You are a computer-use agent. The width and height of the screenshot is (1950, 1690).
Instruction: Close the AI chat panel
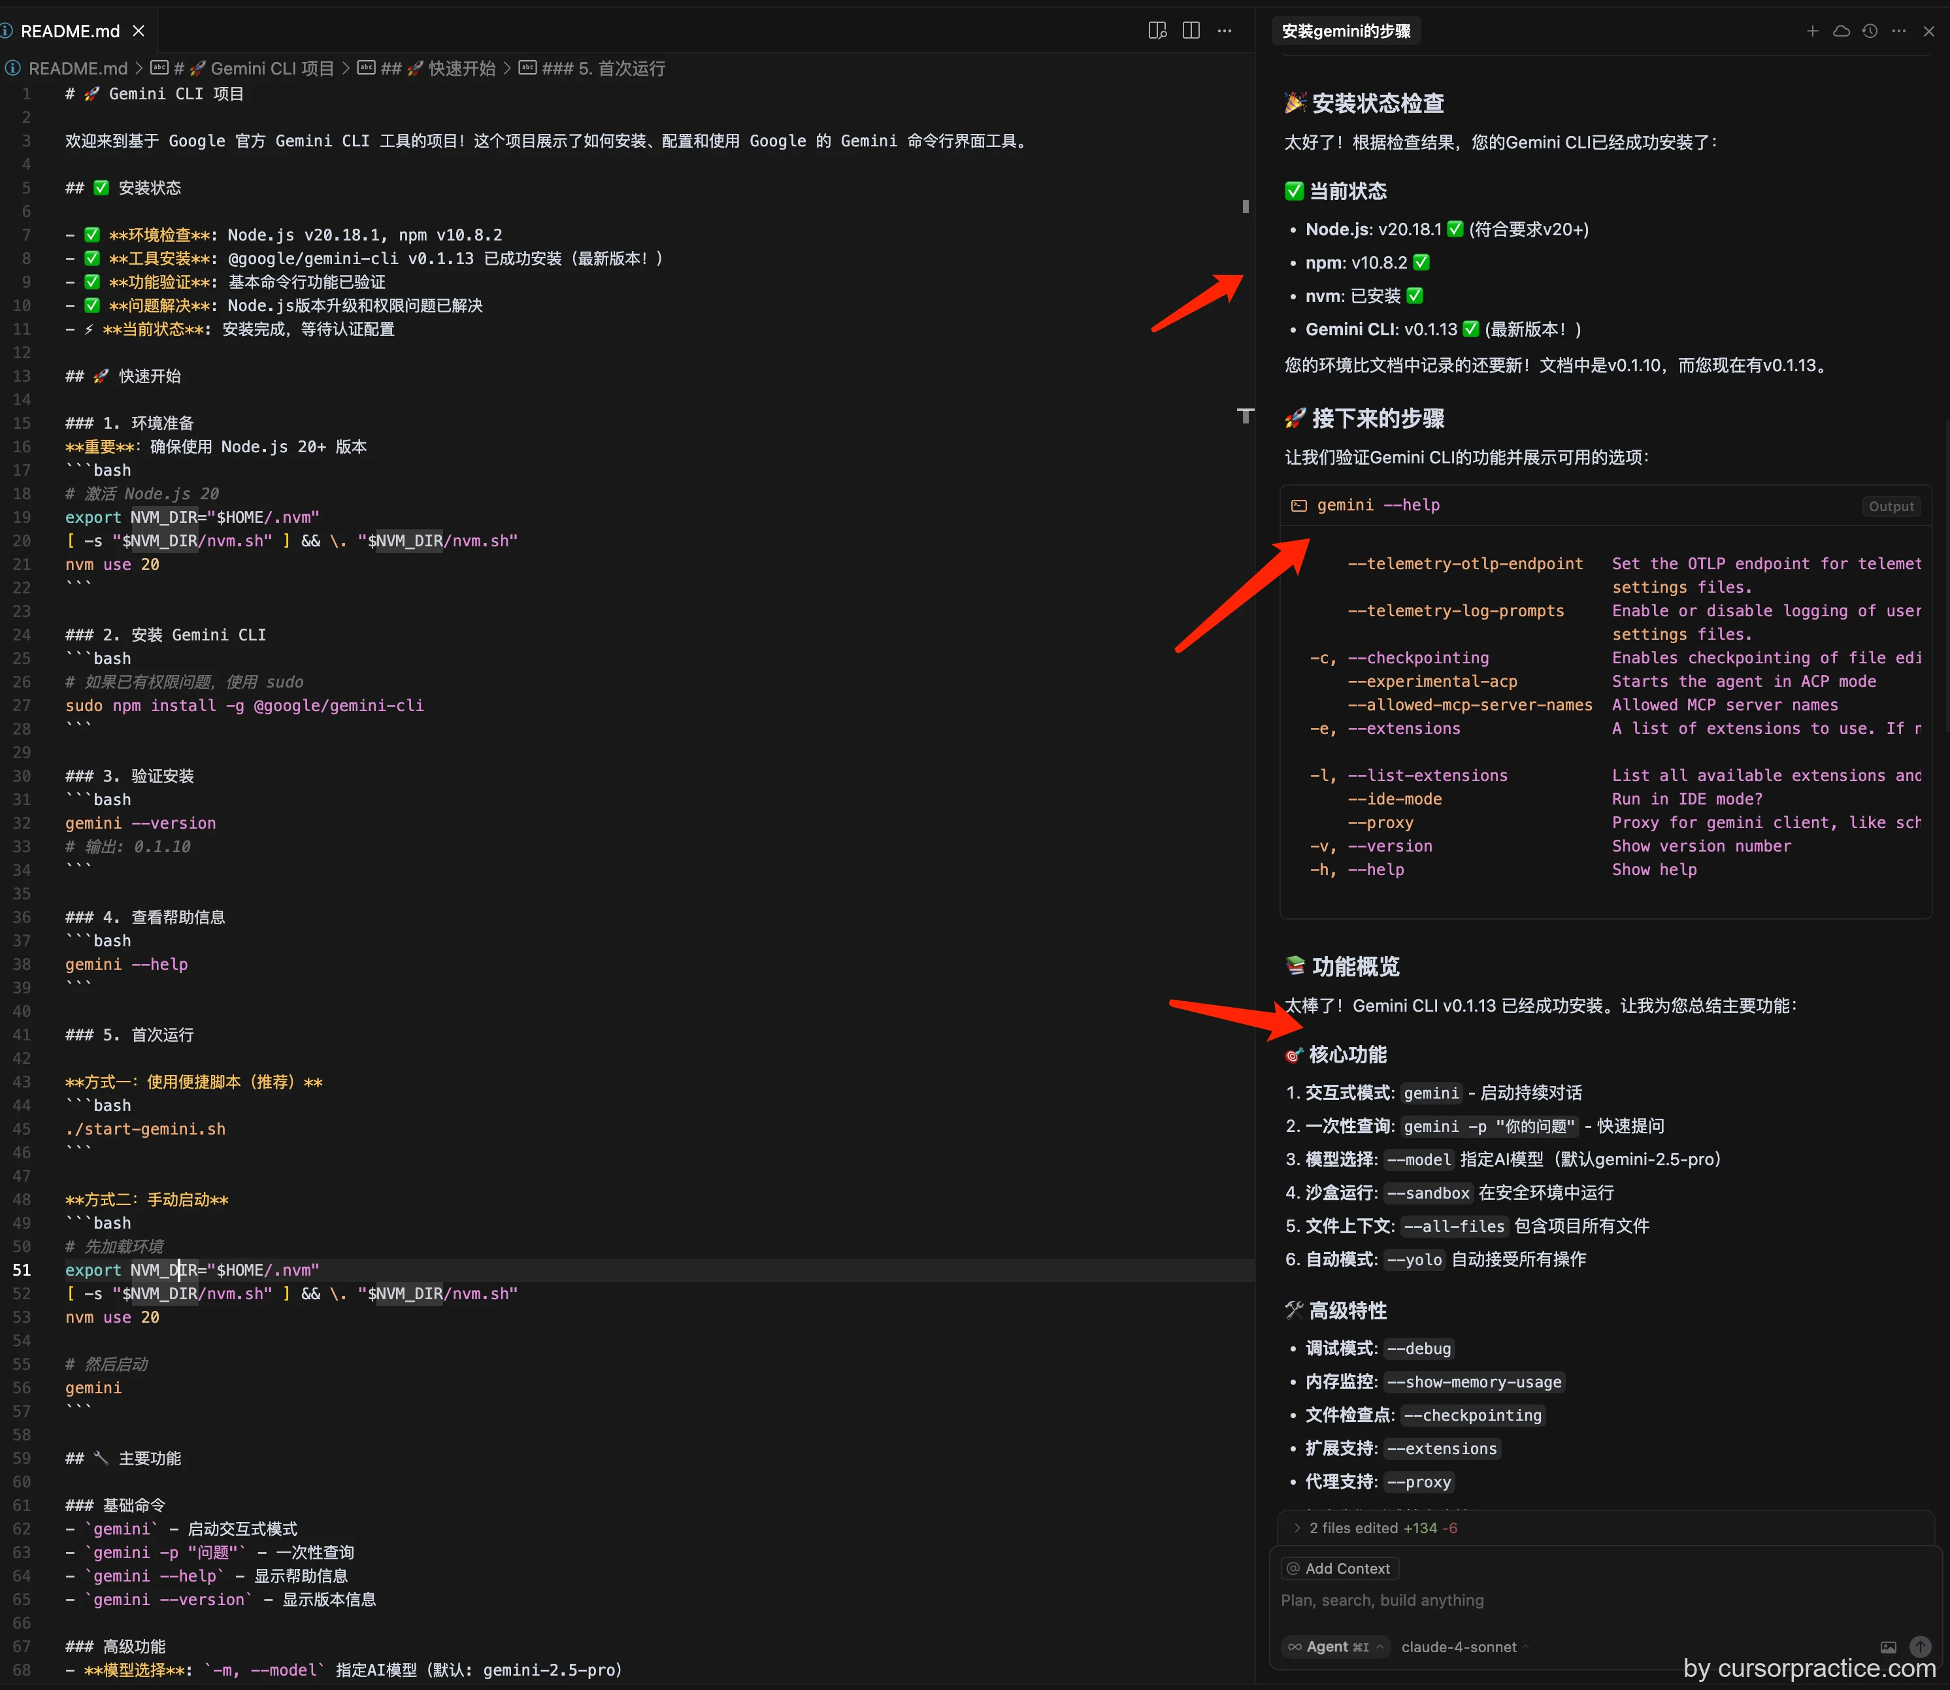[x=1928, y=31]
